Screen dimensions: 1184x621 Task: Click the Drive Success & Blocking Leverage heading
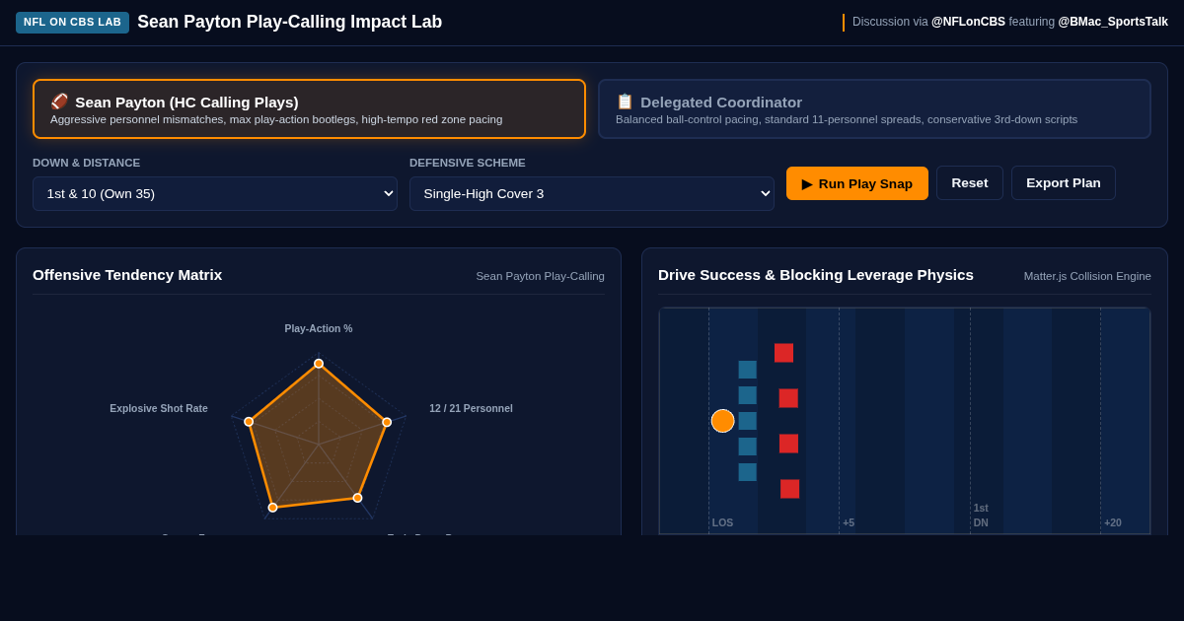[816, 275]
